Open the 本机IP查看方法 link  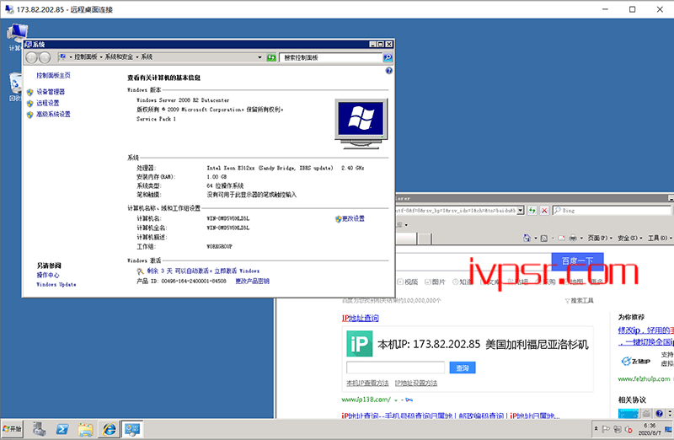[367, 383]
